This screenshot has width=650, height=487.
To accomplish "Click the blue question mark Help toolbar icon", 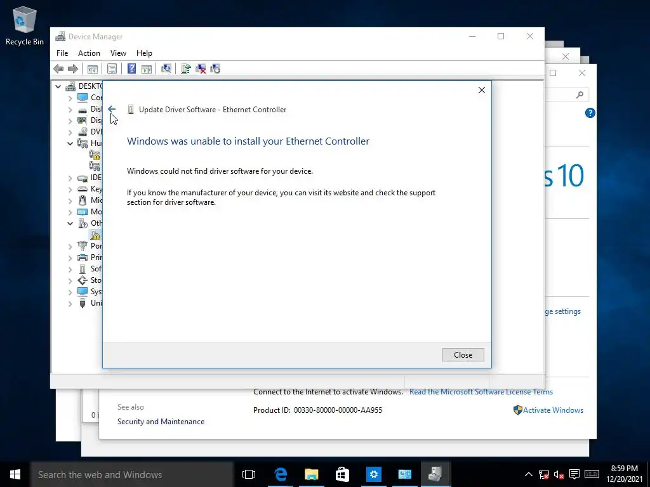I will click(x=131, y=68).
